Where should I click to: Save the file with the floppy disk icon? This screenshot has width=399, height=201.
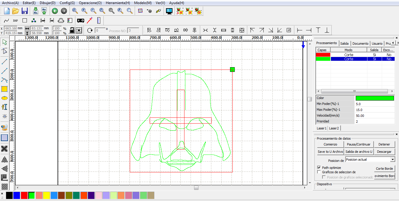pyautogui.click(x=25, y=11)
